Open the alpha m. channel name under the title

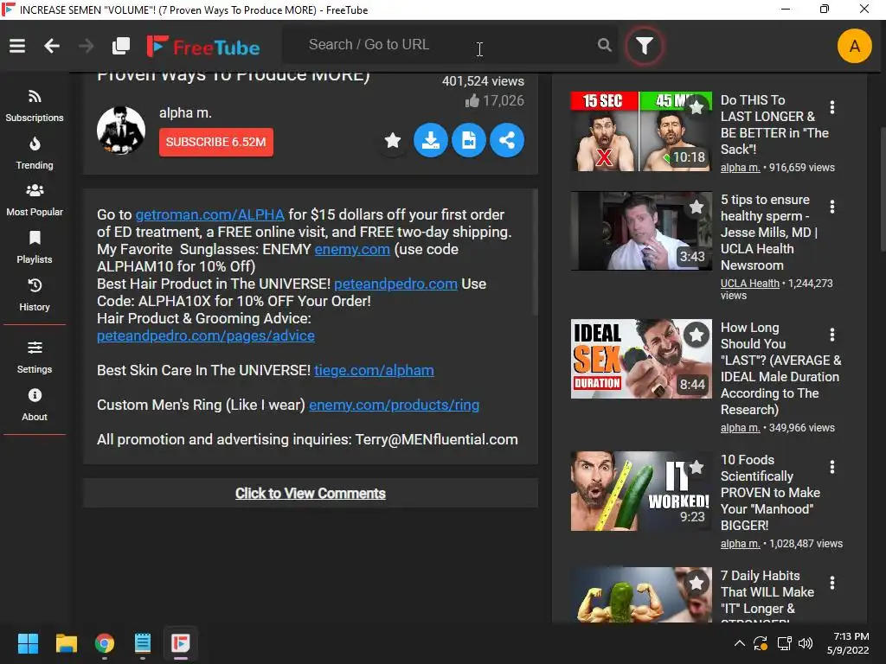coord(185,113)
